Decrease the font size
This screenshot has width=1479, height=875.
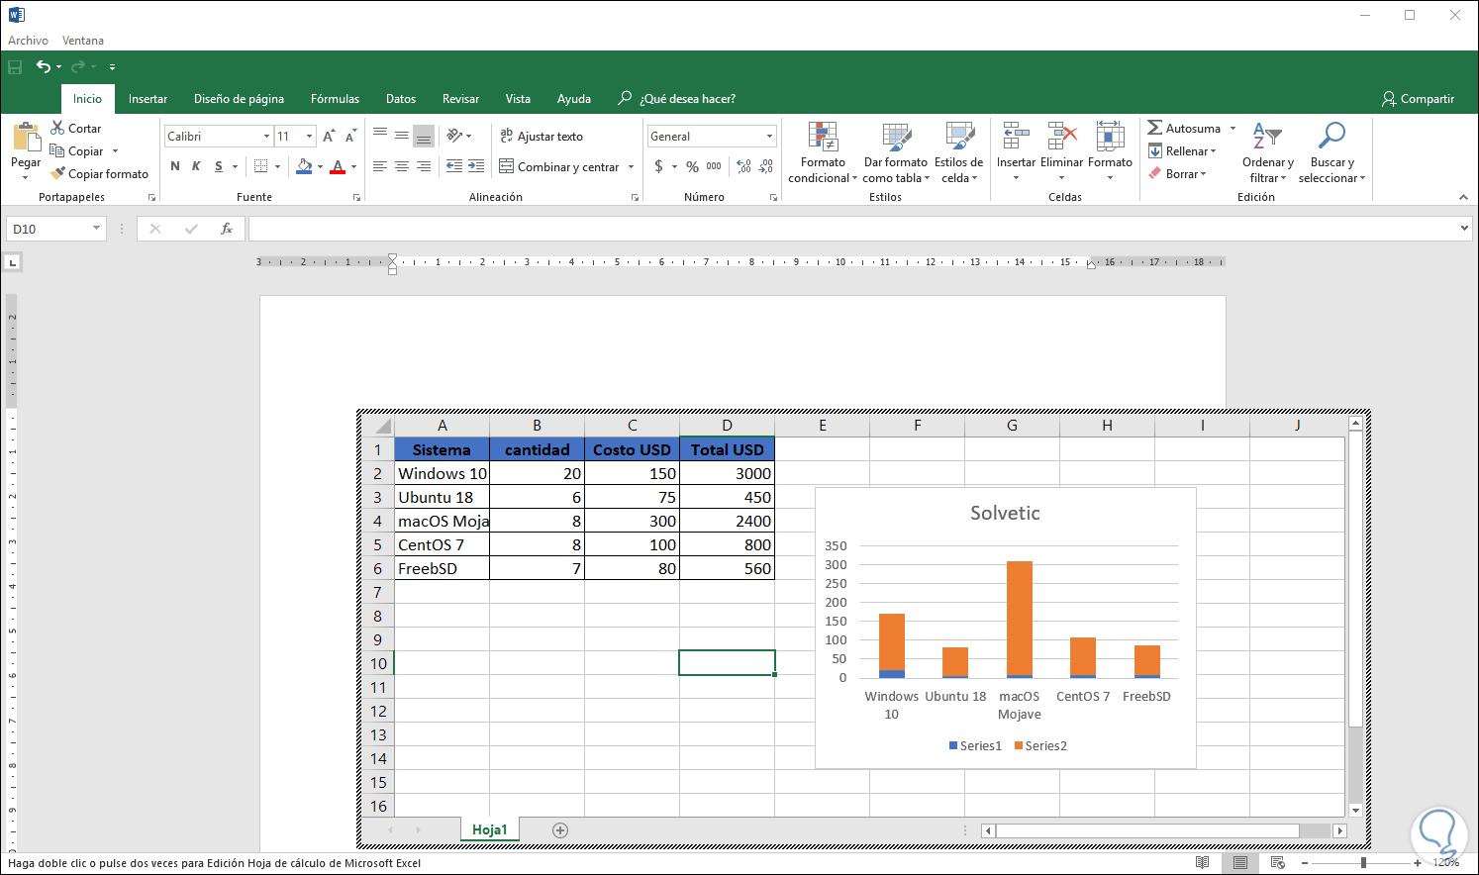pos(350,137)
